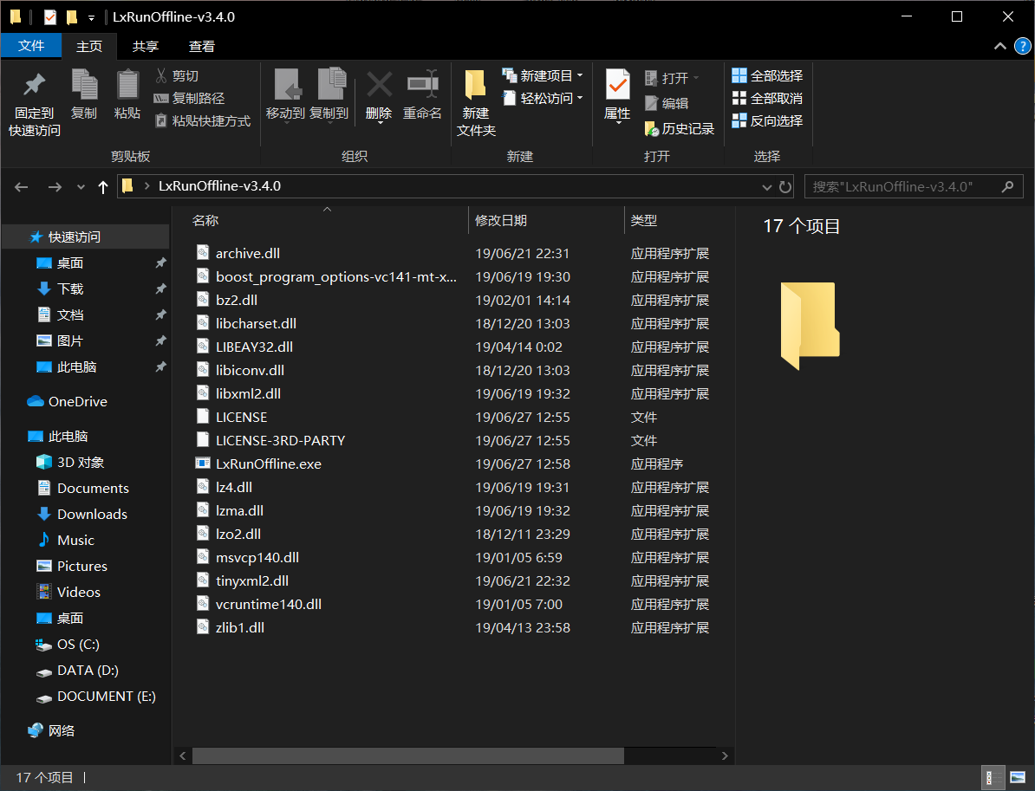Switch to large icons view in status bar
The image size is (1035, 791).
tap(1016, 777)
